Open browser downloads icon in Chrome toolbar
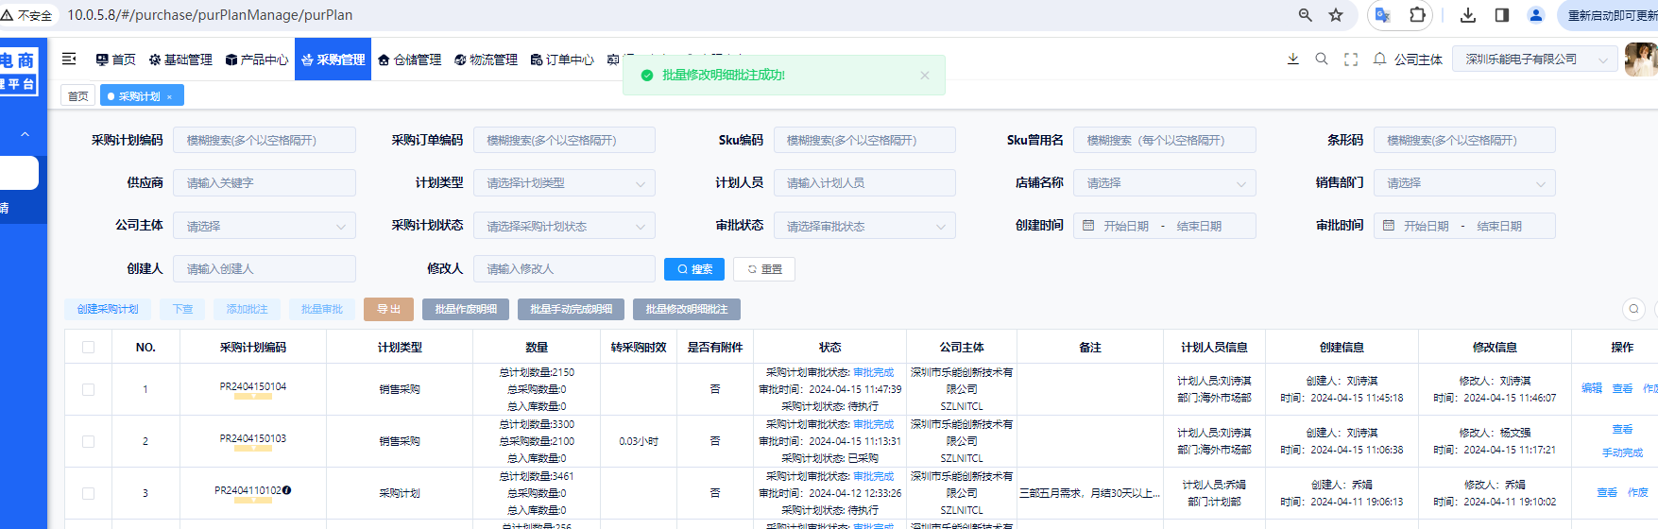Screen dimensions: 1658x529 click(x=1468, y=15)
